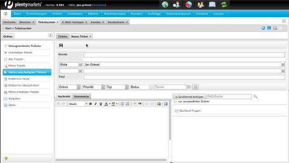Insert a numbered list in the editor
Image resolution: width=289 pixels, height=163 pixels.
point(127,104)
